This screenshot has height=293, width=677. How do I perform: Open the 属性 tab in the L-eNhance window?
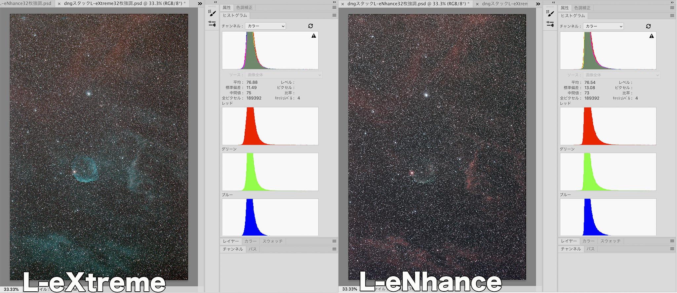565,8
